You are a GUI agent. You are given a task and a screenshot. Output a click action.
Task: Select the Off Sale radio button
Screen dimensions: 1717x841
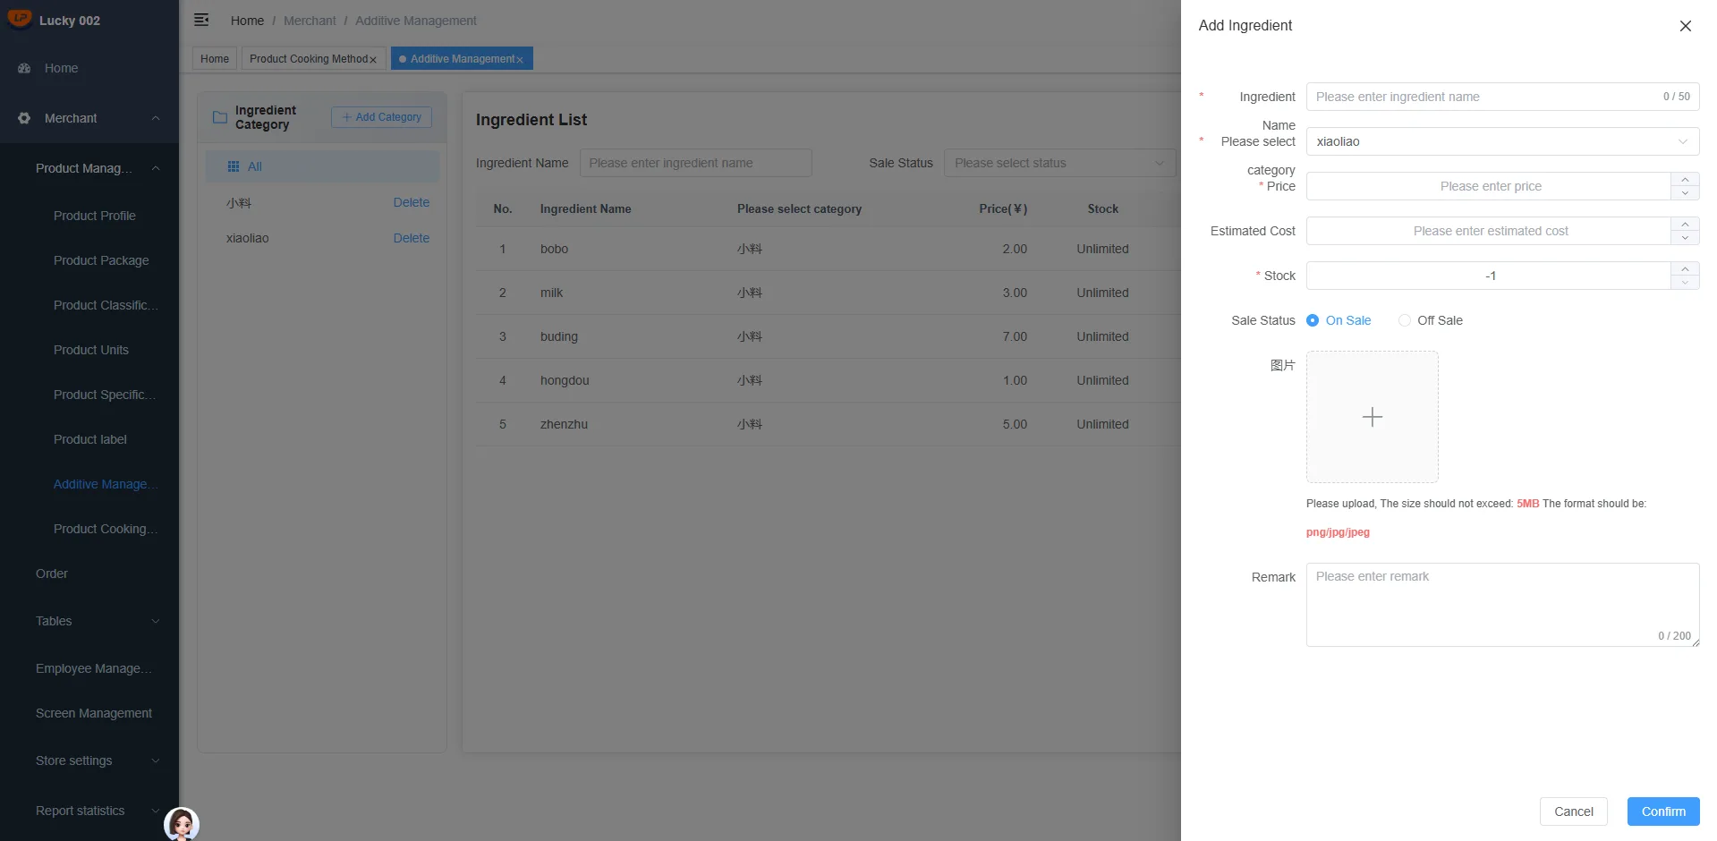tap(1405, 320)
